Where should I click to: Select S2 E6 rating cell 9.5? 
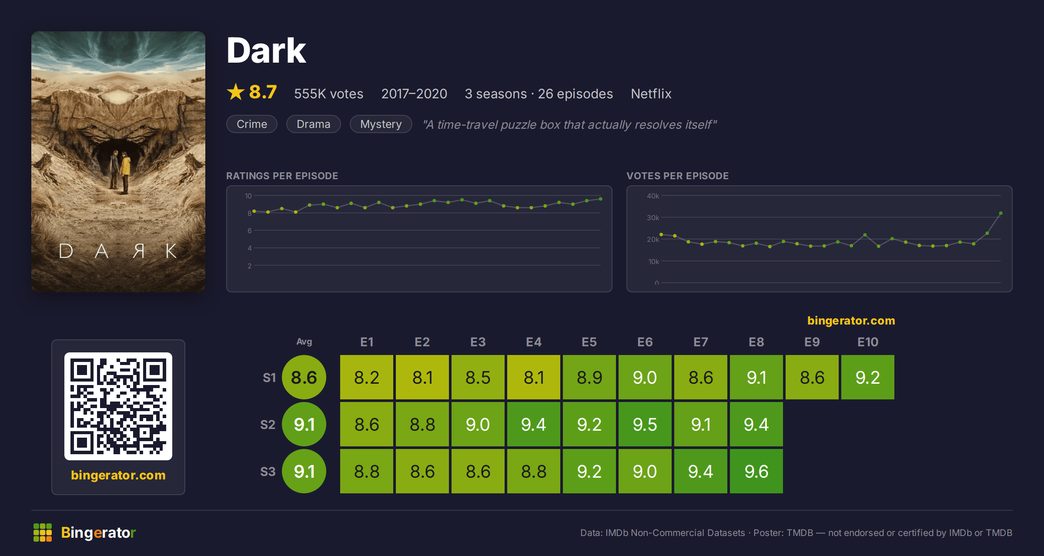(x=645, y=424)
